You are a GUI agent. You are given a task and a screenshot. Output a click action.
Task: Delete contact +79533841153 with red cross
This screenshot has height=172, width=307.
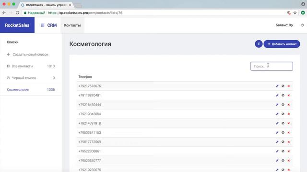pyautogui.click(x=289, y=133)
